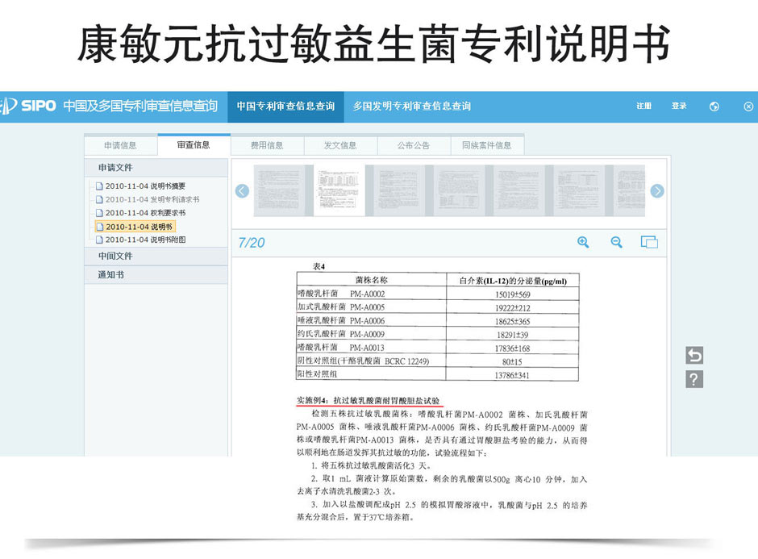Image resolution: width=758 pixels, height=559 pixels.
Task: Expand the 中间文件 section
Action: [156, 257]
